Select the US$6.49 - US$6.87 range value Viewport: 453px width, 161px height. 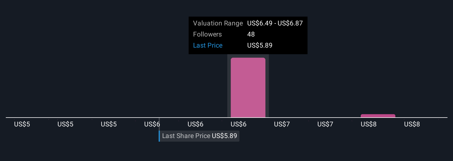pyautogui.click(x=275, y=23)
